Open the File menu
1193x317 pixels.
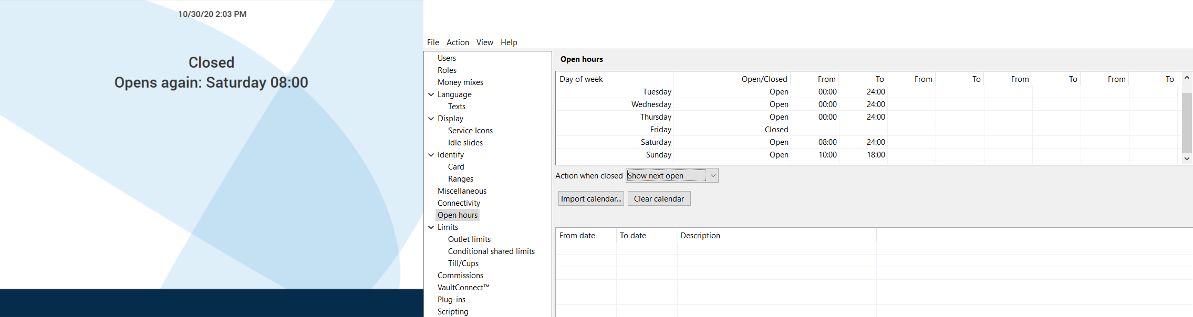pyautogui.click(x=433, y=43)
